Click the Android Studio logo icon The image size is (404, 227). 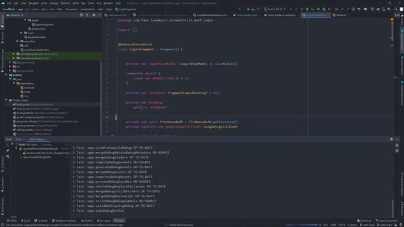tap(3, 3)
